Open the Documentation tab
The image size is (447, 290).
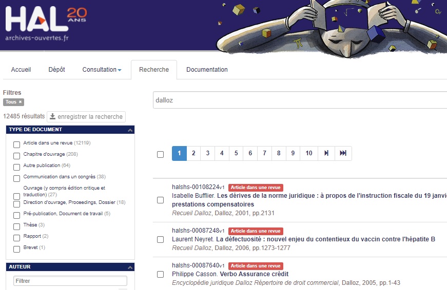[x=207, y=70]
